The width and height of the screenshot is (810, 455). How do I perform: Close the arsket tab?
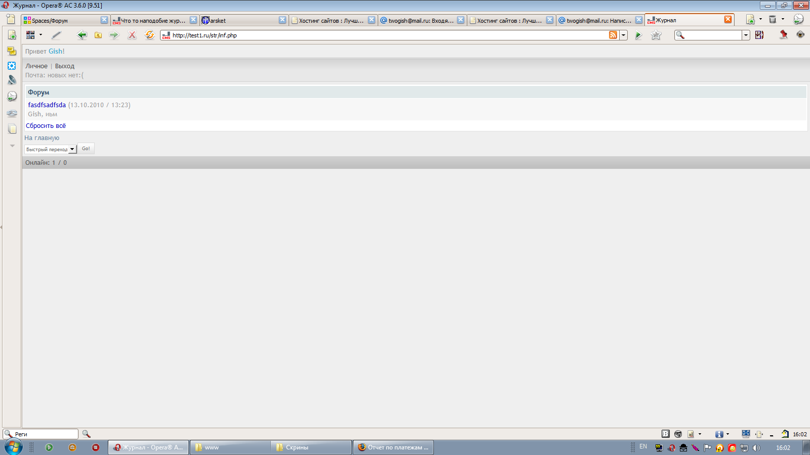click(x=282, y=20)
